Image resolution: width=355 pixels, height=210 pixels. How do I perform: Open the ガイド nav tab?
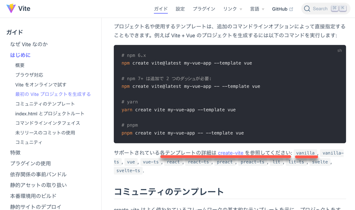pyautogui.click(x=161, y=9)
